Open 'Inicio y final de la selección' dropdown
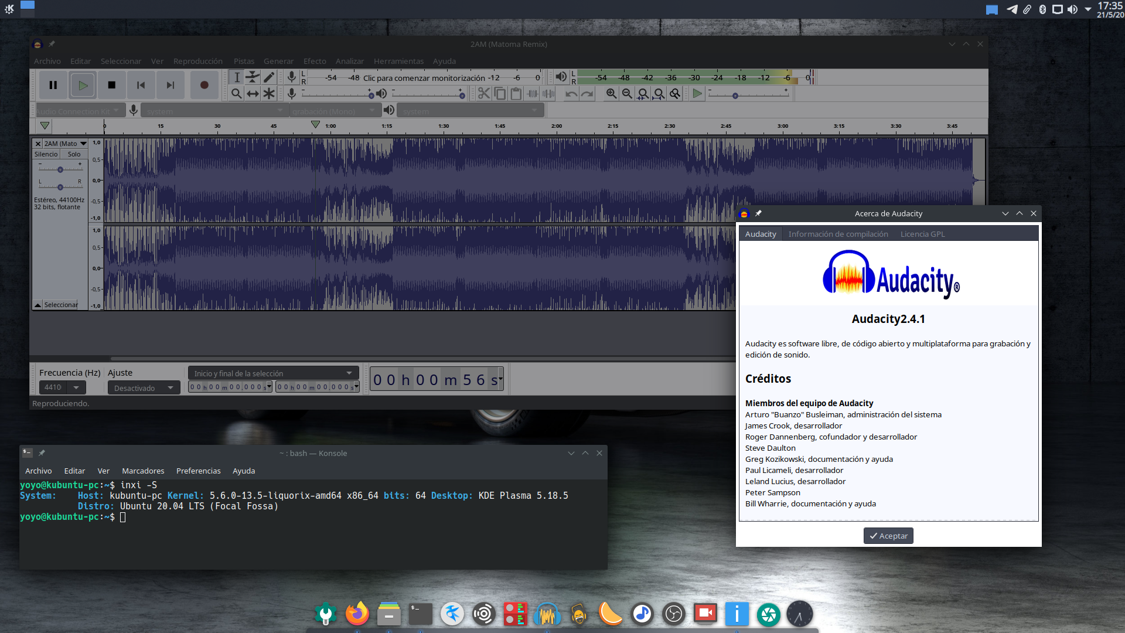 click(273, 373)
